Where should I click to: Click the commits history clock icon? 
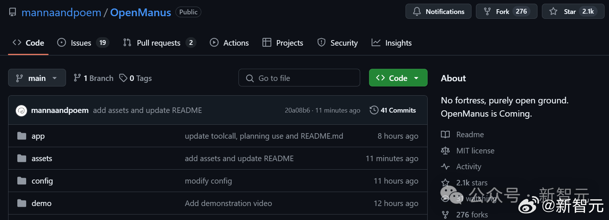pyautogui.click(x=374, y=110)
